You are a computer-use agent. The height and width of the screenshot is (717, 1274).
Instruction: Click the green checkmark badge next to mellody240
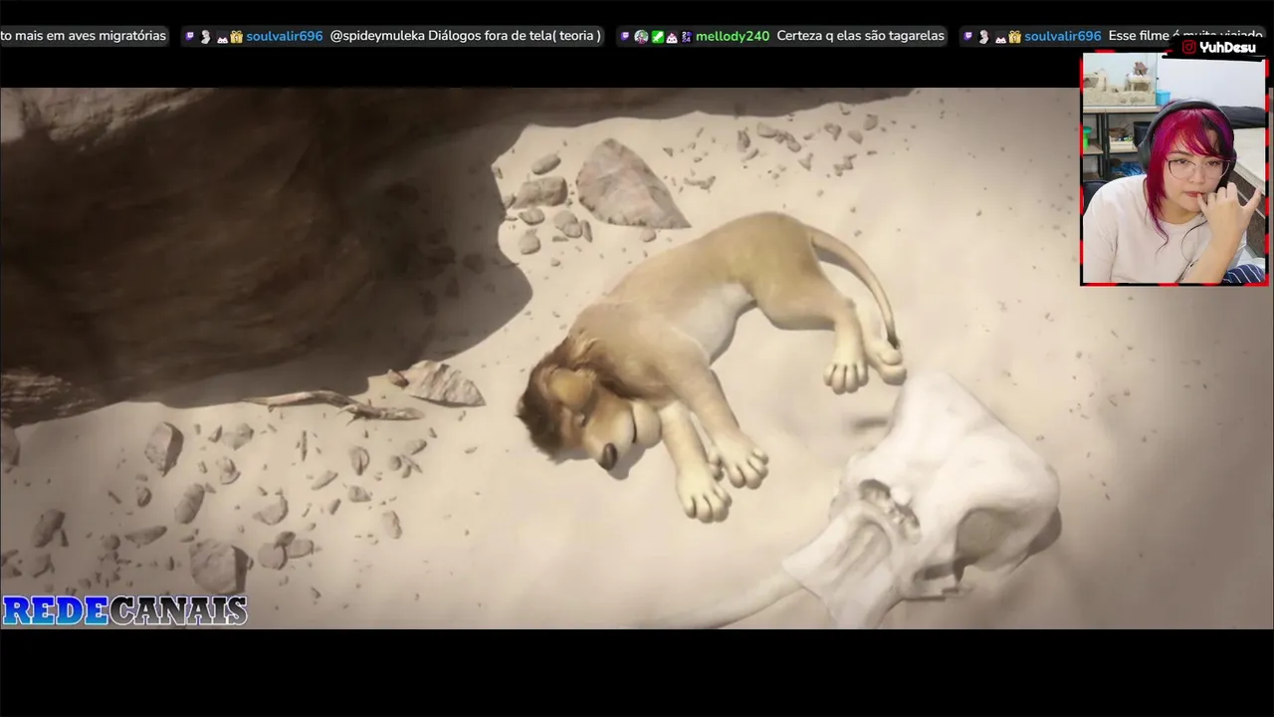tap(657, 37)
